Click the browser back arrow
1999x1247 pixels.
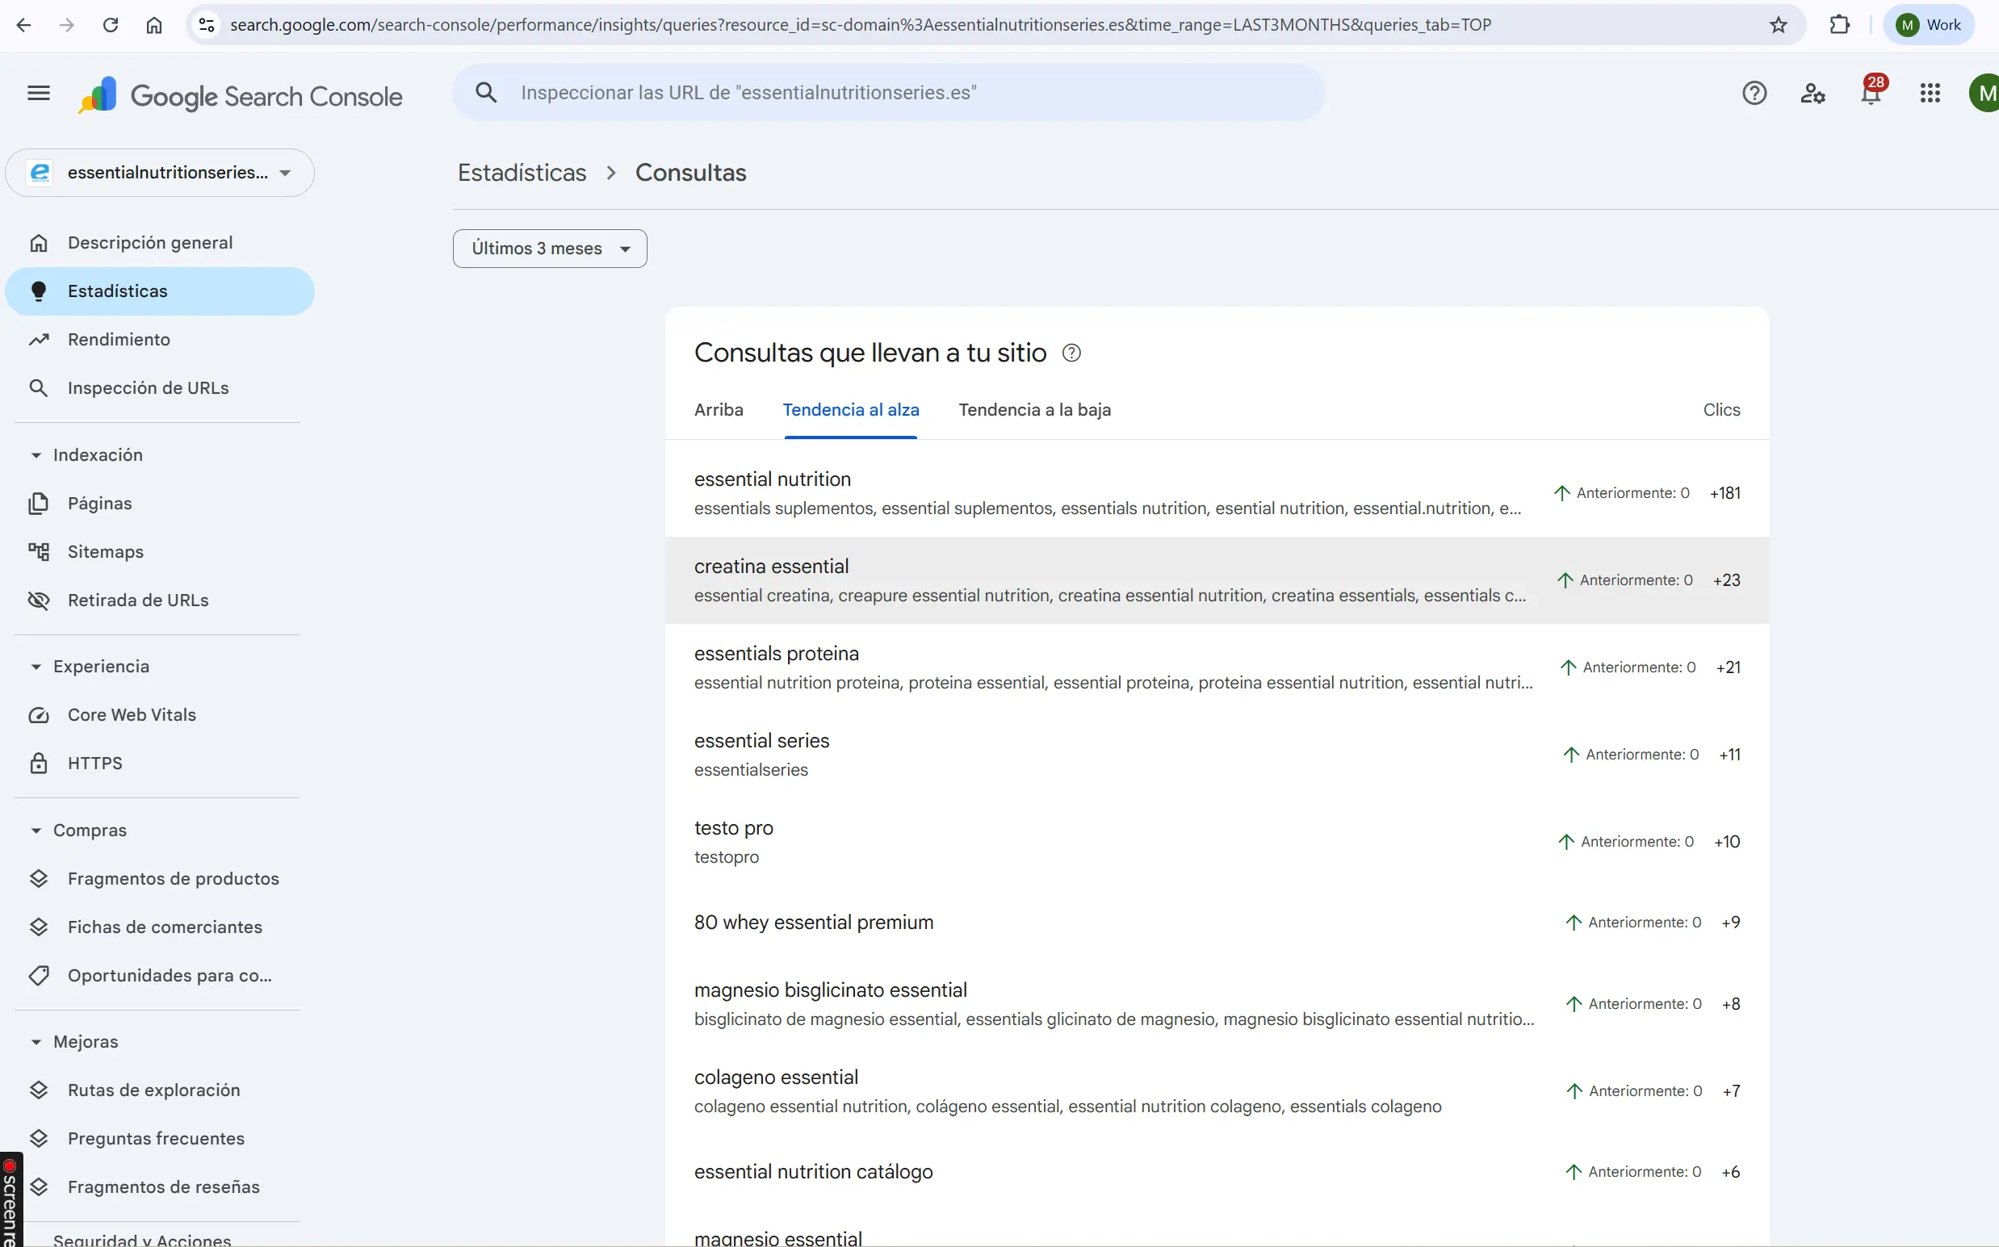[24, 25]
